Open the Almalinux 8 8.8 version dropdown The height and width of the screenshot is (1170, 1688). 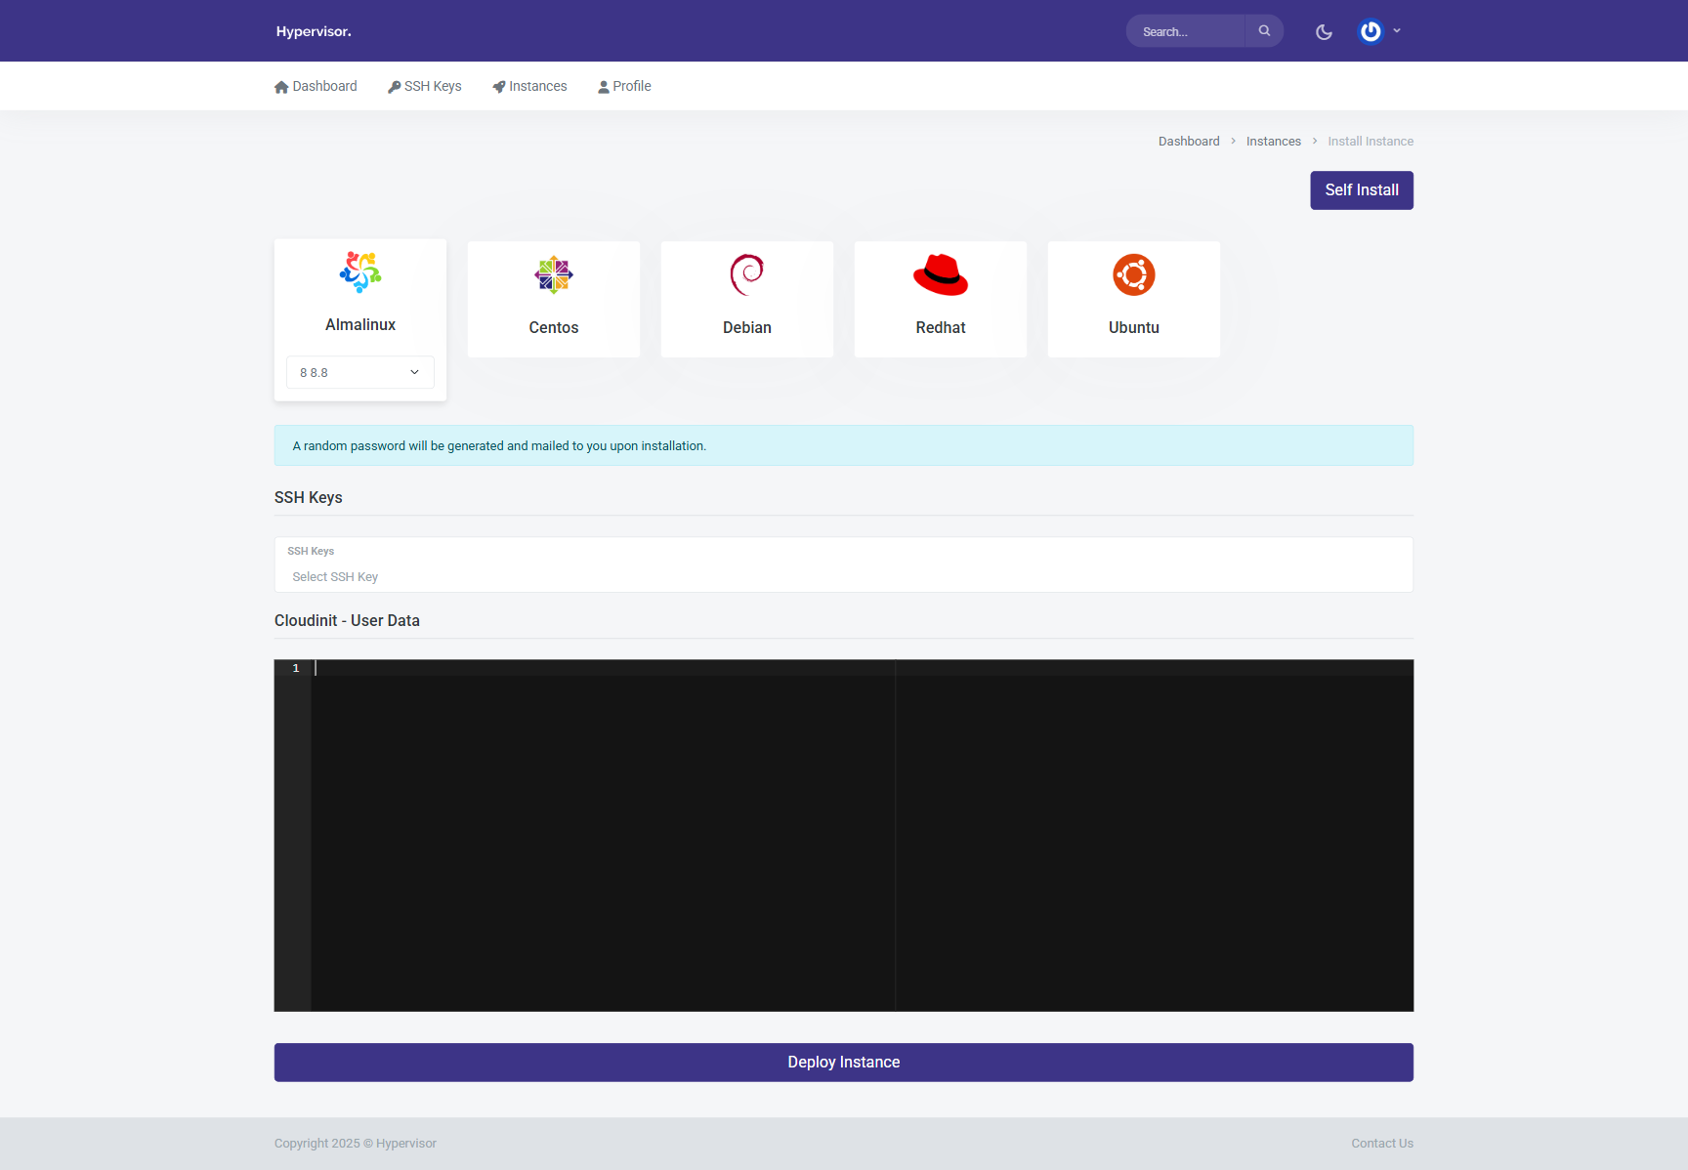(360, 372)
